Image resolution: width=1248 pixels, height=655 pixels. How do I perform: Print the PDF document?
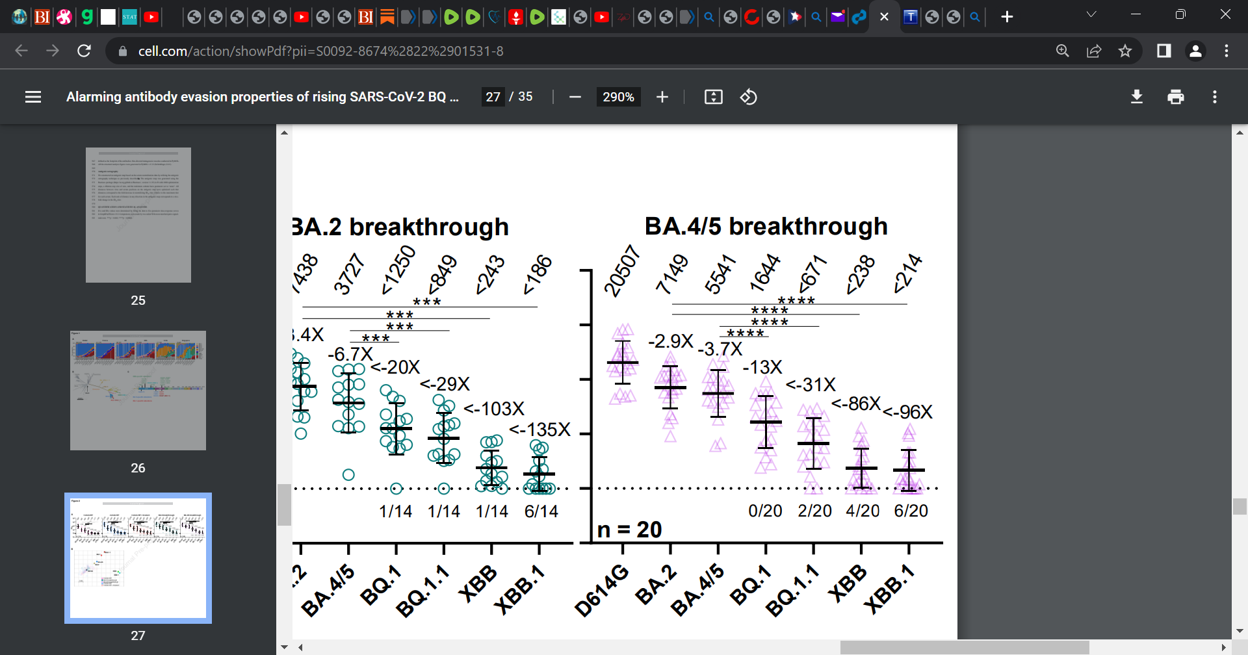(1175, 97)
